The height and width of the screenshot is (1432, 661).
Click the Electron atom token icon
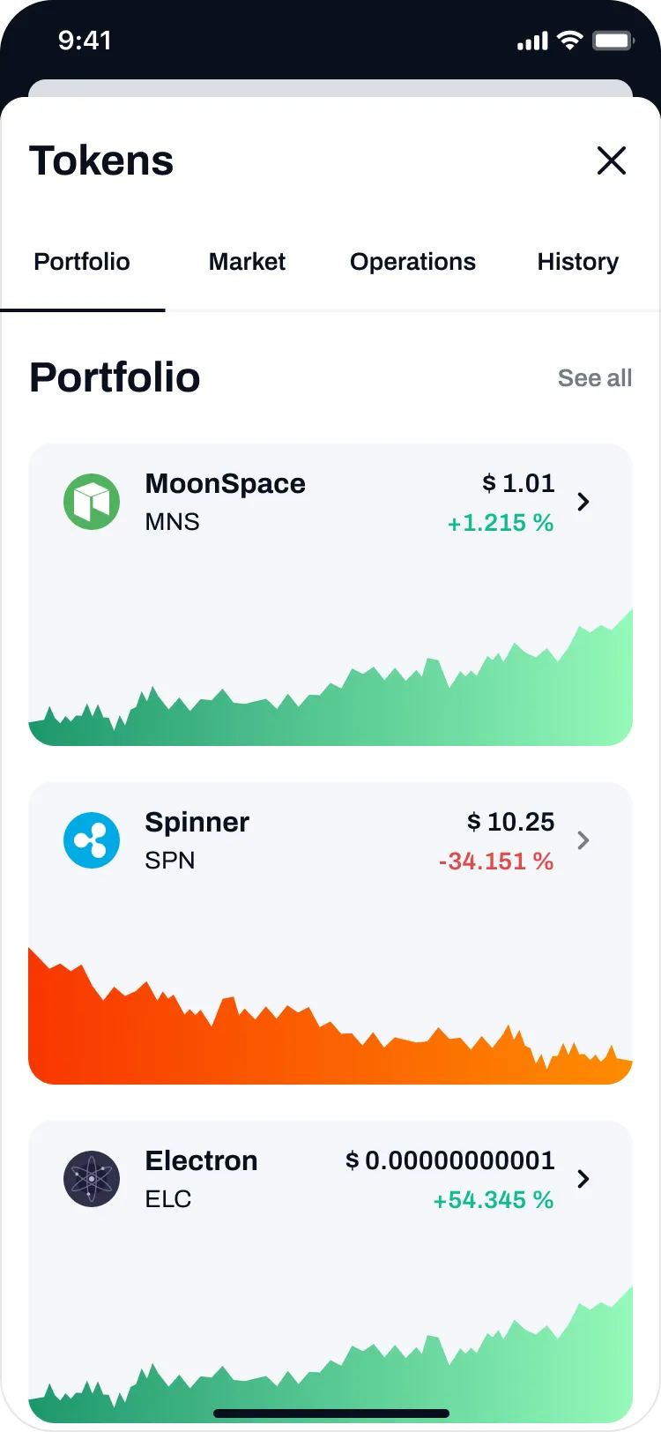click(x=92, y=1179)
